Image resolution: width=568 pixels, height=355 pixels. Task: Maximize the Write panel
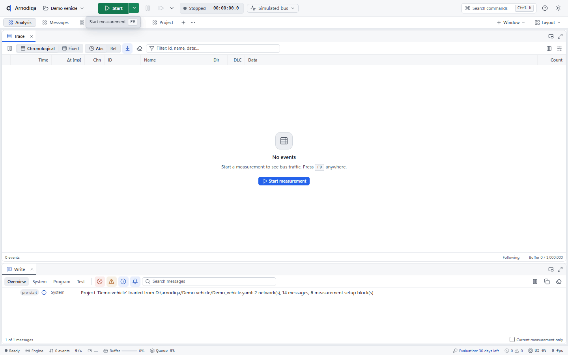[x=560, y=269]
